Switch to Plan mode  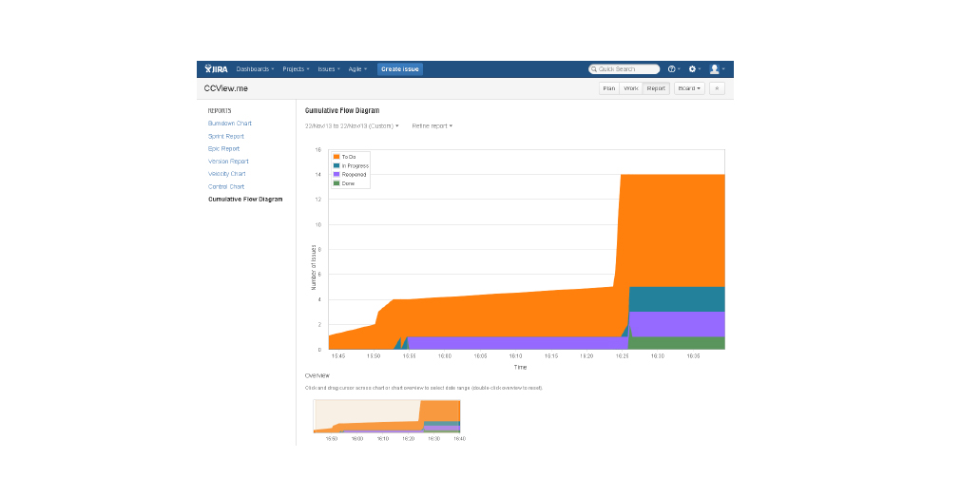coord(609,88)
